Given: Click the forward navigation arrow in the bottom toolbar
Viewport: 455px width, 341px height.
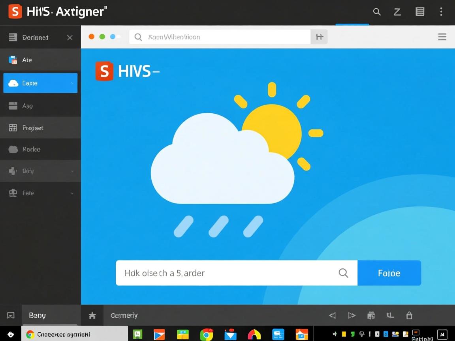Looking at the screenshot, I should click(x=352, y=315).
